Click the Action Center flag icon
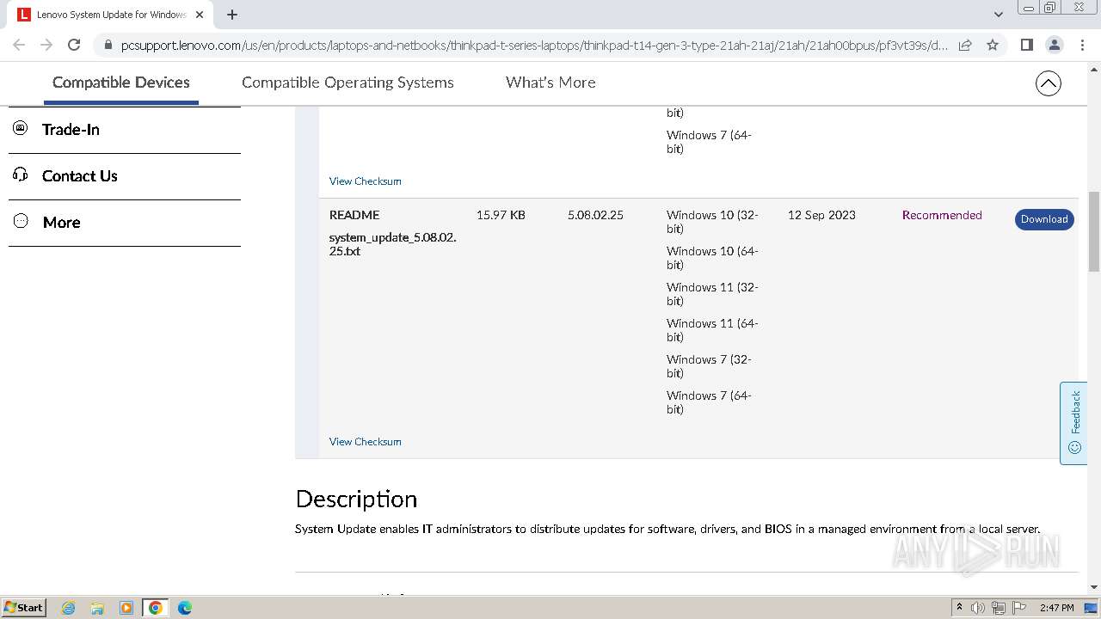Viewport: 1101px width, 619px height. click(1019, 608)
